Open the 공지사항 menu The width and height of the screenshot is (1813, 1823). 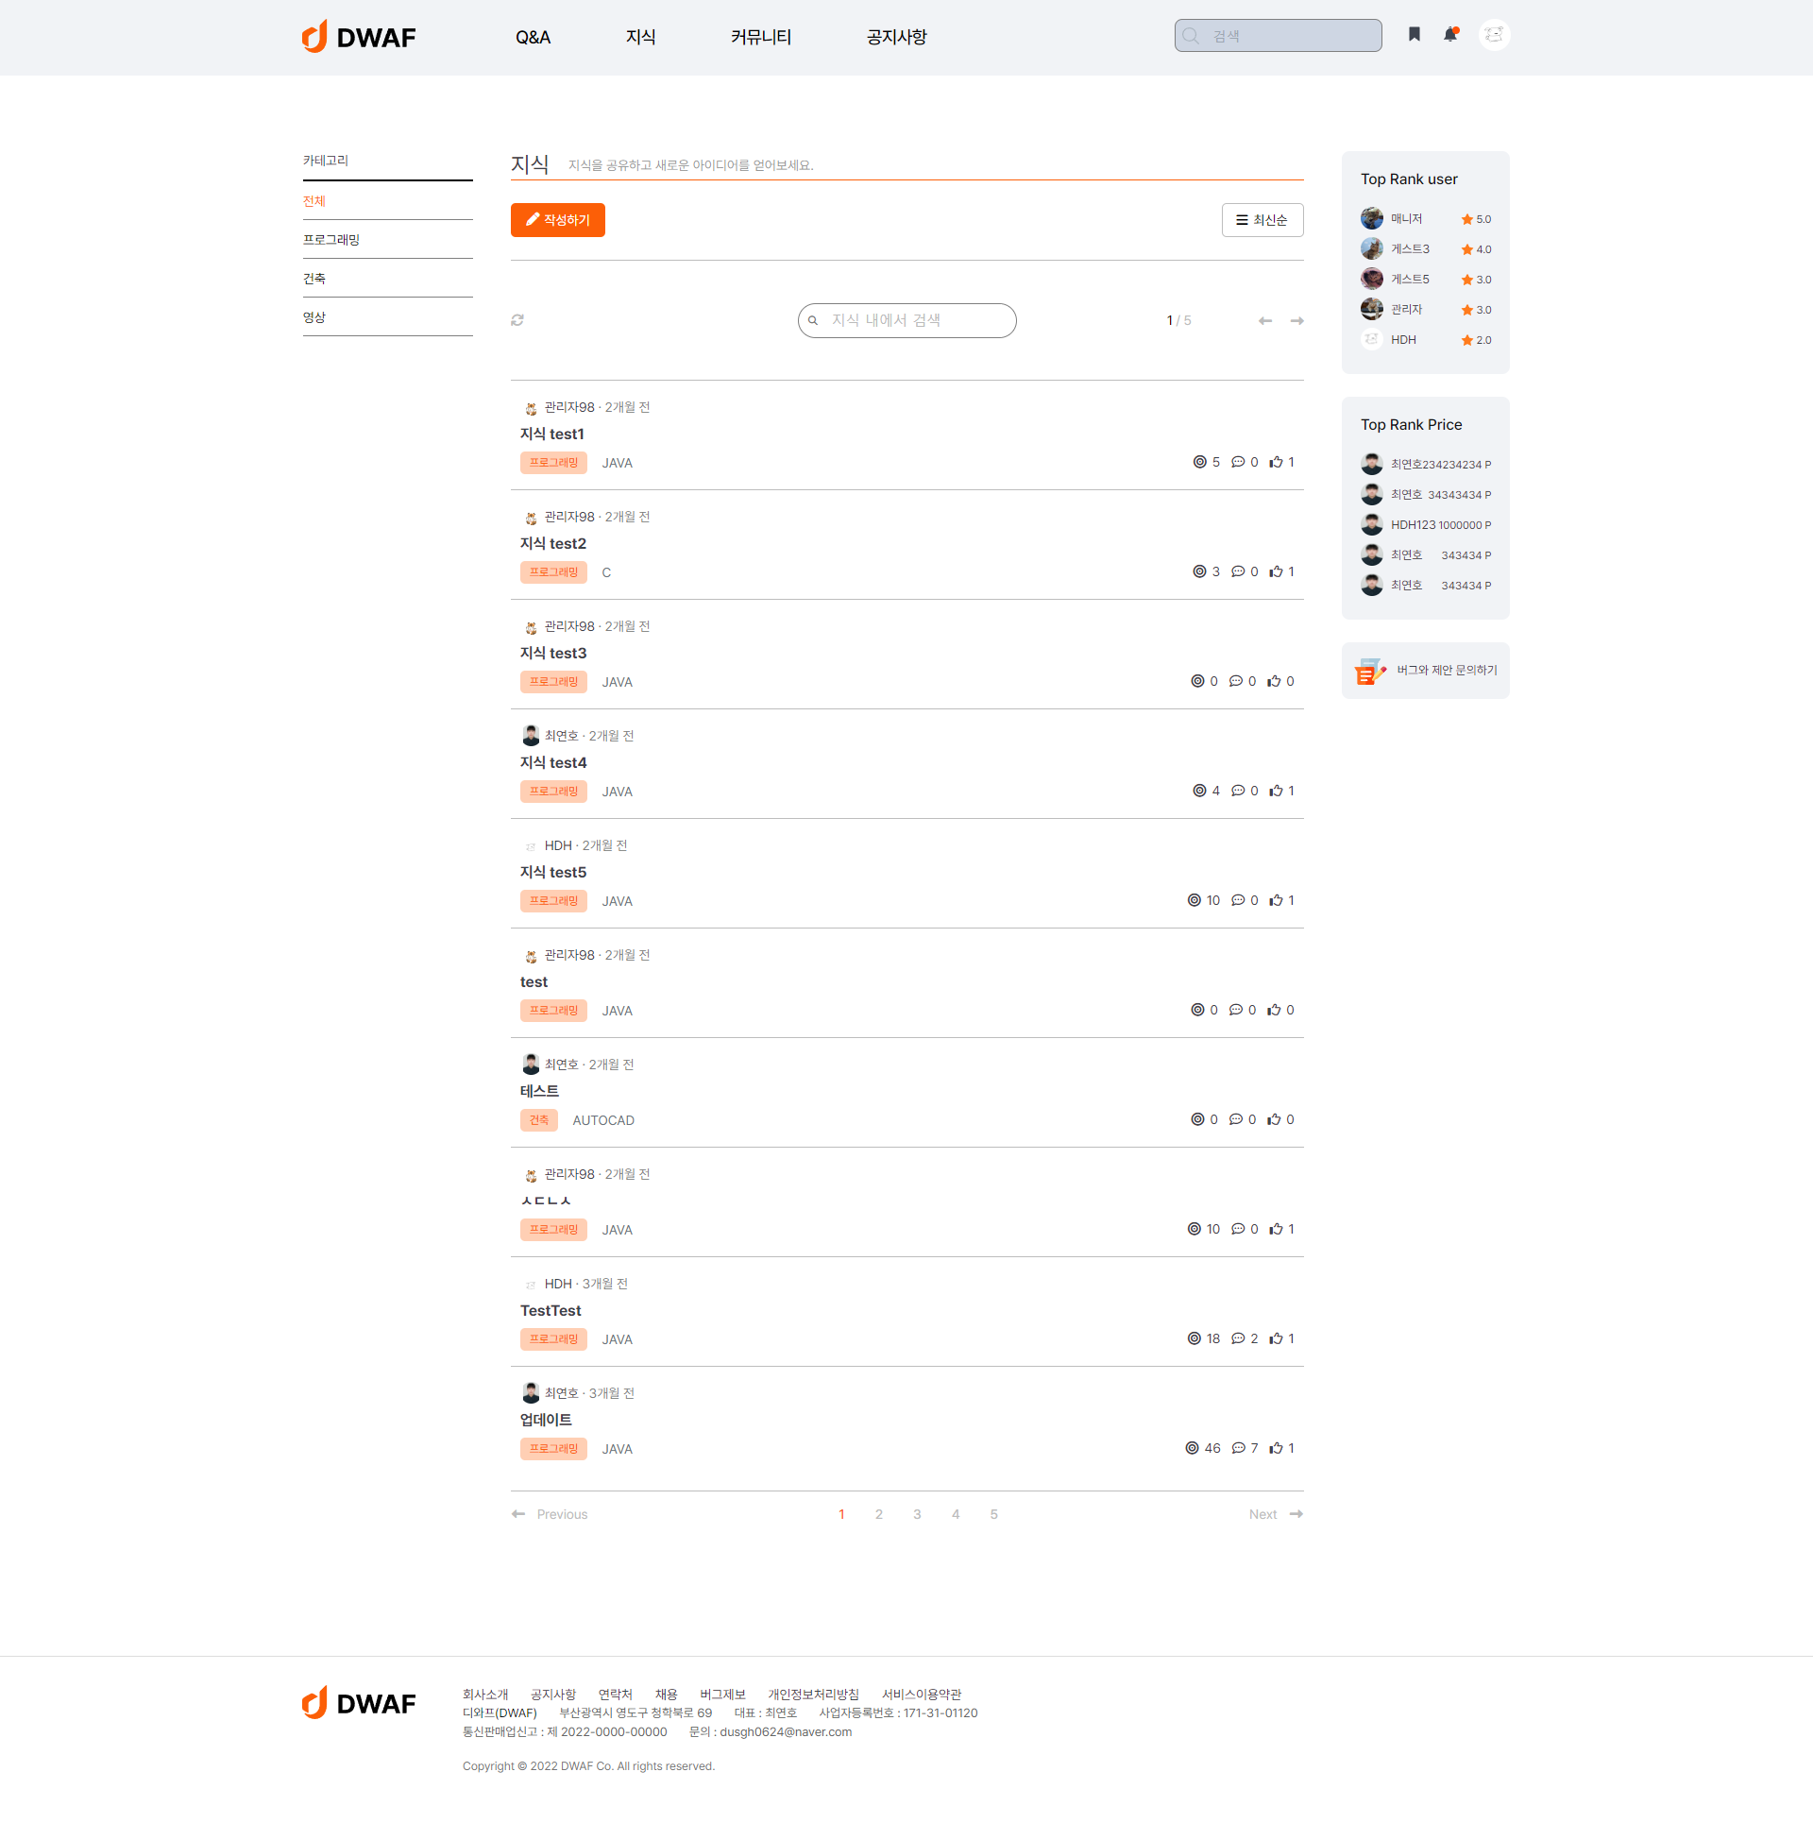pos(895,37)
